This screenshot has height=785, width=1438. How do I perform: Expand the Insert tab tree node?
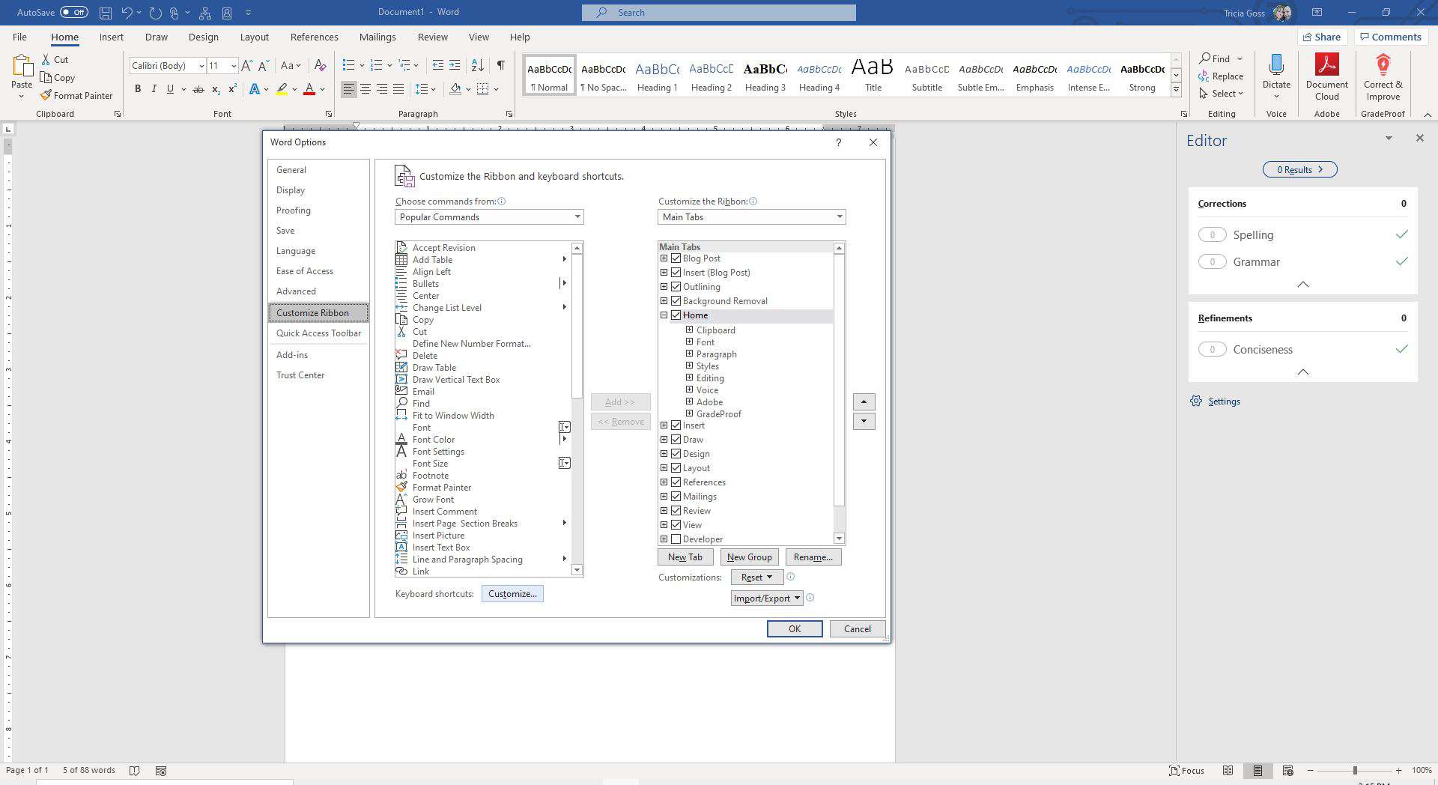[x=664, y=425]
